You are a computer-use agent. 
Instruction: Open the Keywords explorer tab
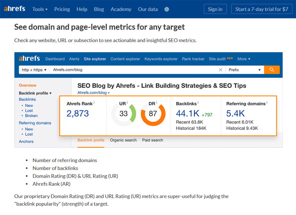161,59
